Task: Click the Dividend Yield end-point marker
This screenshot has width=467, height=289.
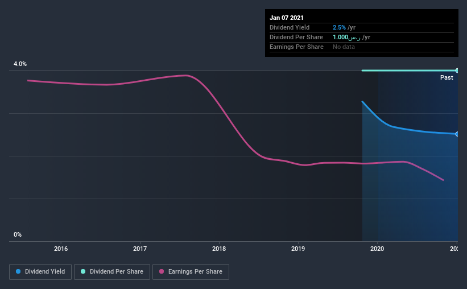Action: point(457,134)
